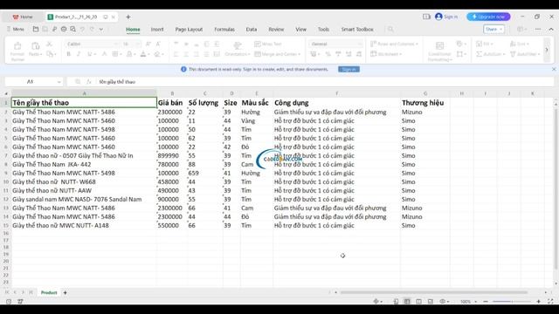Open the Number format dropdown General
Viewport: 559px width, 314px height.
click(x=359, y=44)
